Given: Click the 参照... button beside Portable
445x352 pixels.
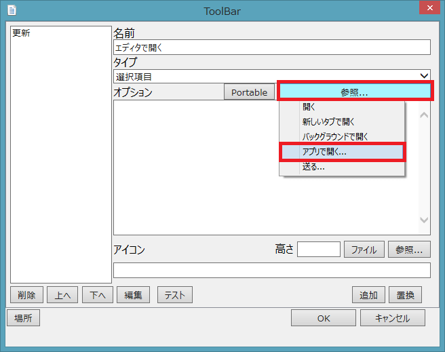Looking at the screenshot, I should pyautogui.click(x=354, y=92).
